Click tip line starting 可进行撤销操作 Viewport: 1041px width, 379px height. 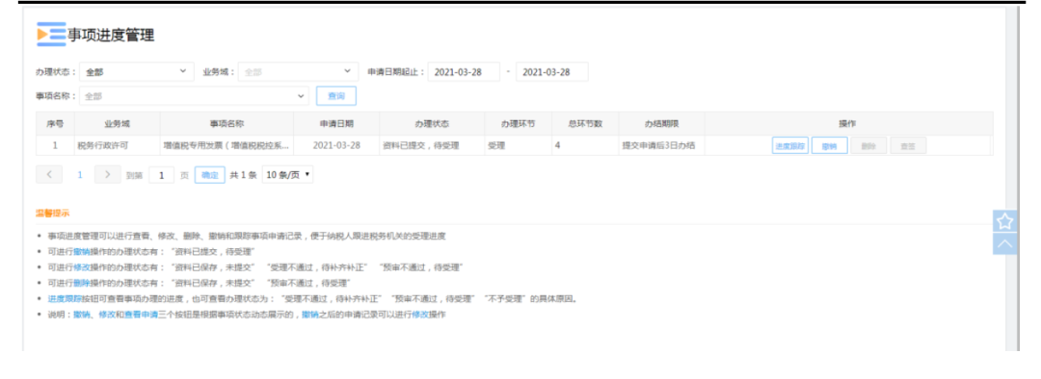click(151, 251)
